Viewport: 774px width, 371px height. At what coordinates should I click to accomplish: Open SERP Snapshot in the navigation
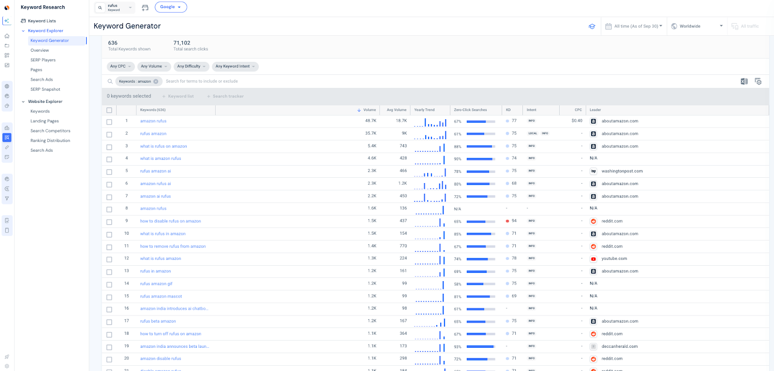pos(45,89)
